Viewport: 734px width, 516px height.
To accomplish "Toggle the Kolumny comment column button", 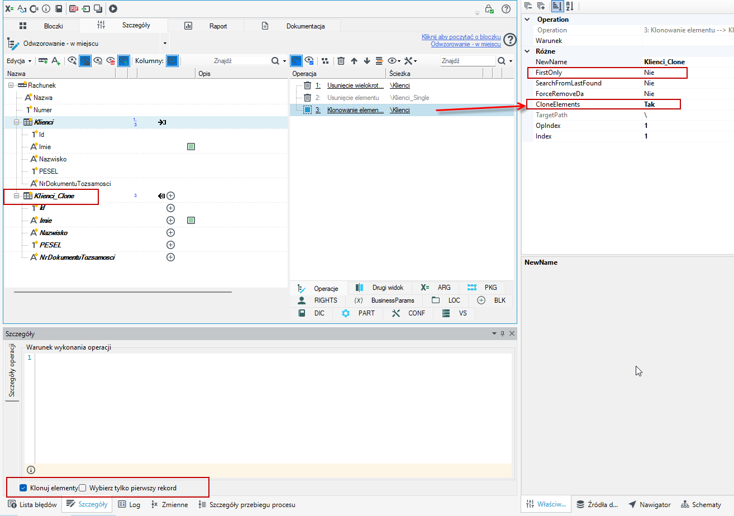I will (x=173, y=61).
